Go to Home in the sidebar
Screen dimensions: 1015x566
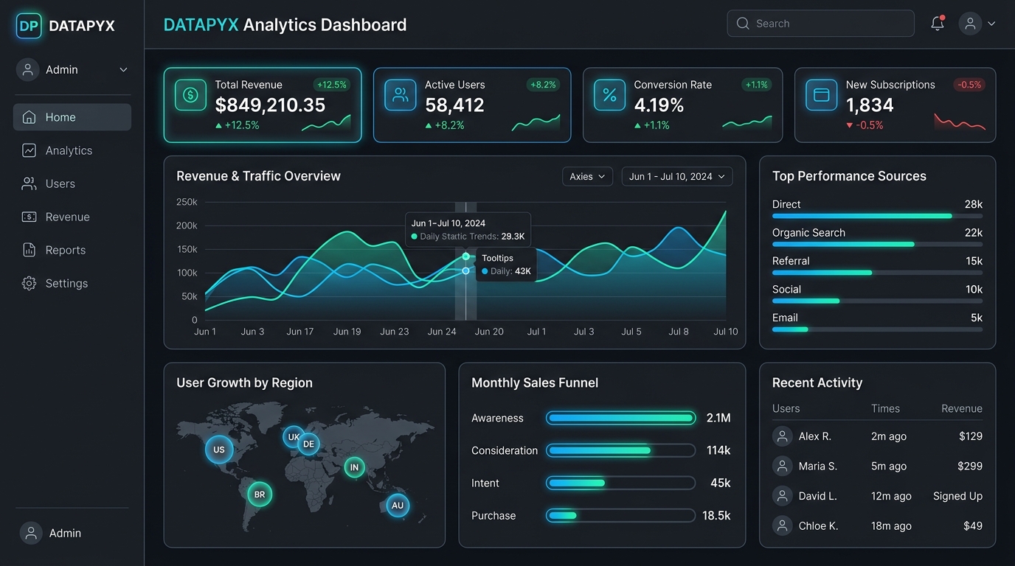[x=72, y=117]
